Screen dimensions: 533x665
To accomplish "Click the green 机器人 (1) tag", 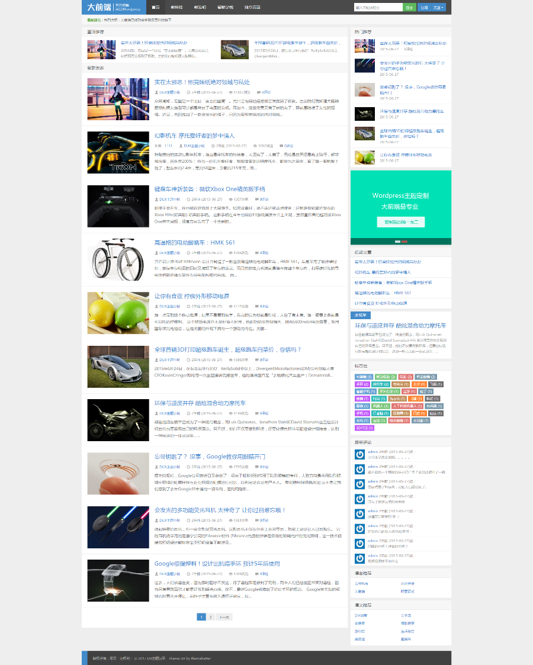I will tap(381, 406).
